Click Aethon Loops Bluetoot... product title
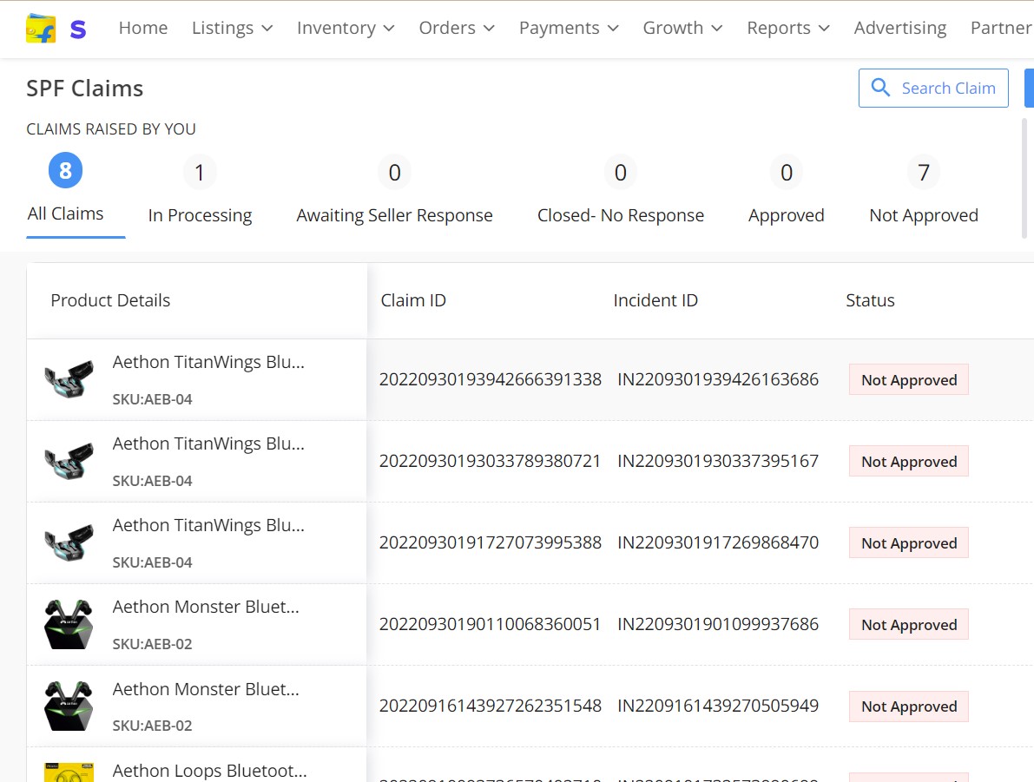This screenshot has width=1034, height=782. [x=210, y=770]
